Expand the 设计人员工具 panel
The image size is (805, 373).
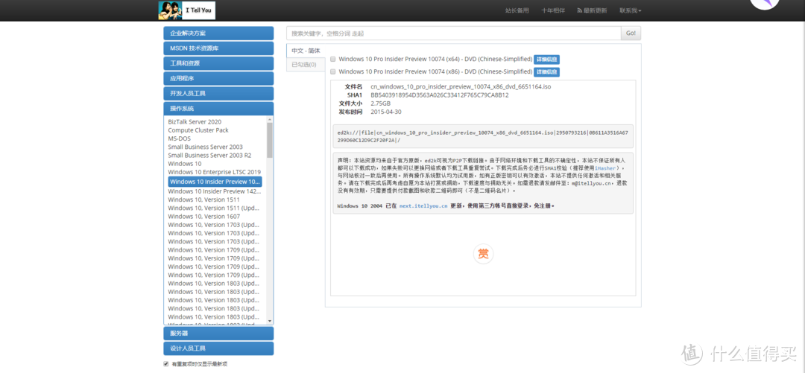[x=218, y=348]
